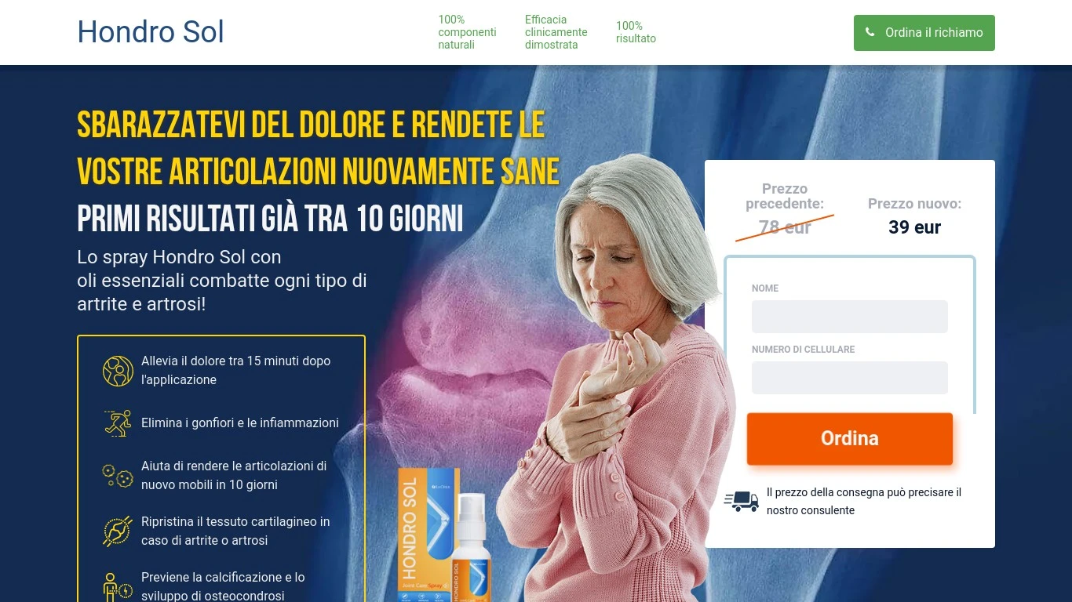Click the delivery truck icon
The height and width of the screenshot is (602, 1072).
(x=741, y=501)
